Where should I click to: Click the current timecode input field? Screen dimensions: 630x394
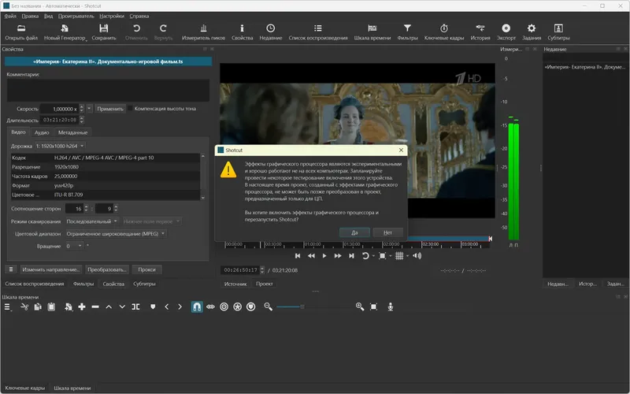(x=239, y=269)
